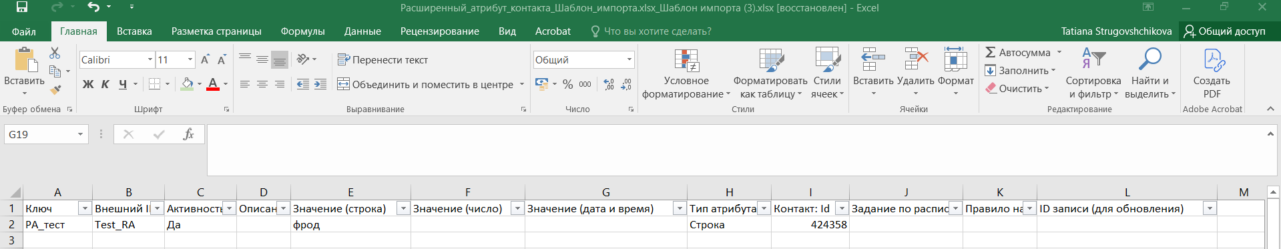This screenshot has height=249, width=1281.
Task: Increase font size with large A icon
Action: 205,59
